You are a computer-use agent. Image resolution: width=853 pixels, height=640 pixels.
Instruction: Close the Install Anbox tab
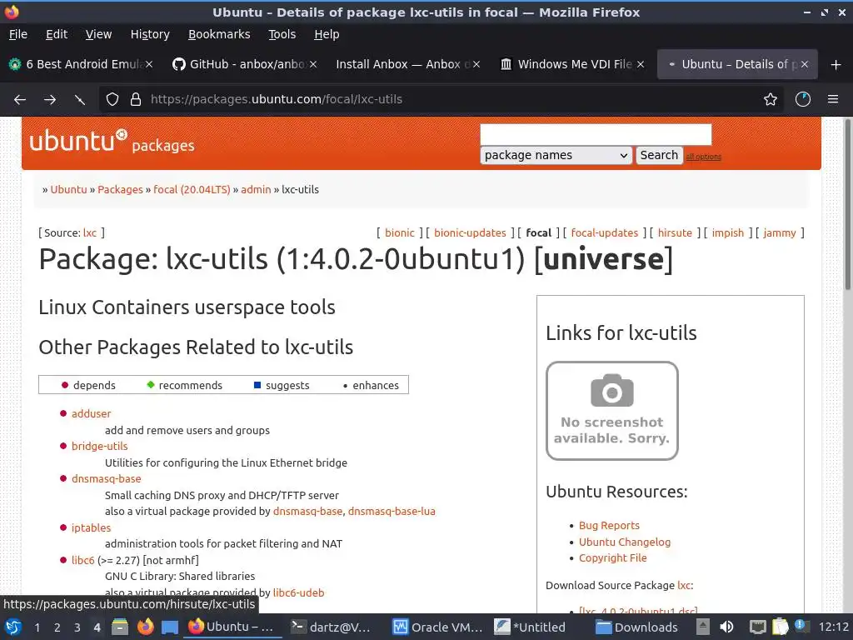(476, 64)
